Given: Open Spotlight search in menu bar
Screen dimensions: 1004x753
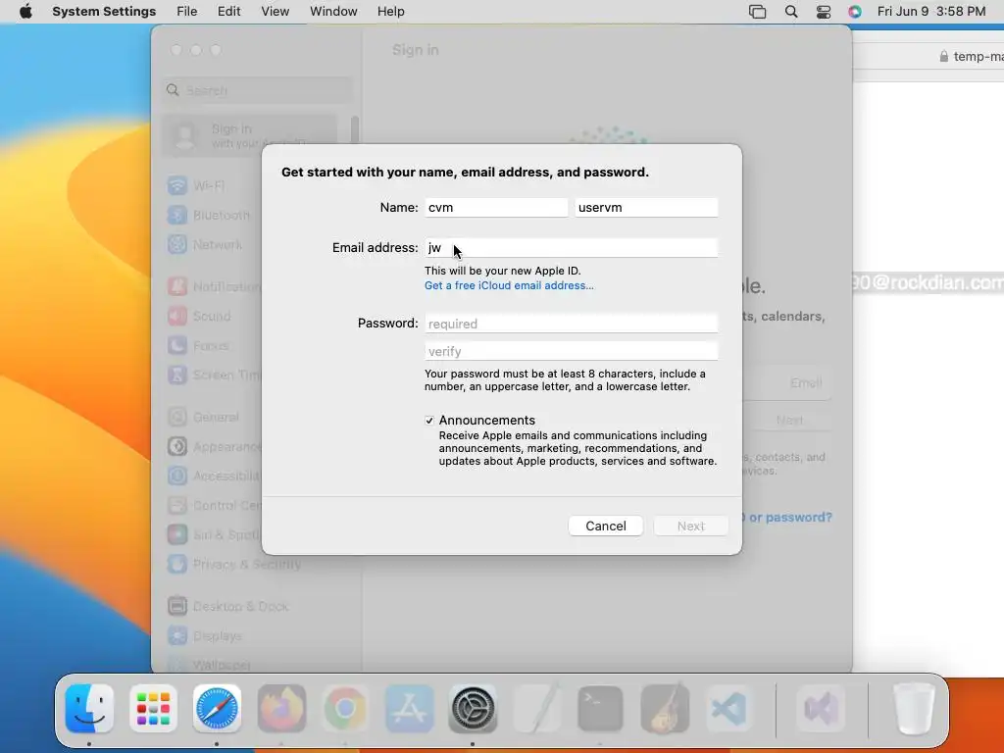Looking at the screenshot, I should pos(791,12).
